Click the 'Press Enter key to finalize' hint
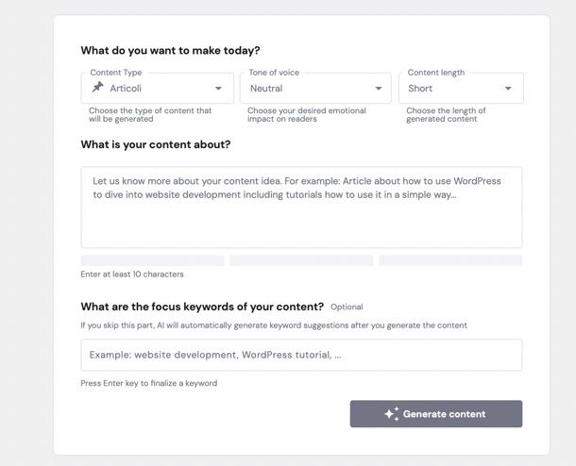This screenshot has height=466, width=576. [149, 383]
